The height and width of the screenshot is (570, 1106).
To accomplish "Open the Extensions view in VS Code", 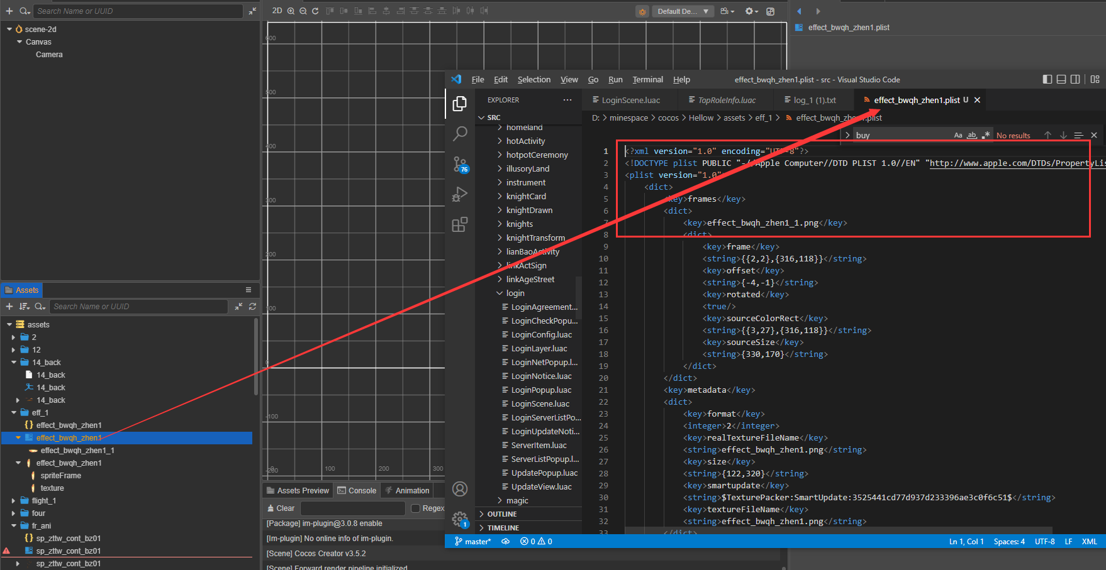I will 460,224.
